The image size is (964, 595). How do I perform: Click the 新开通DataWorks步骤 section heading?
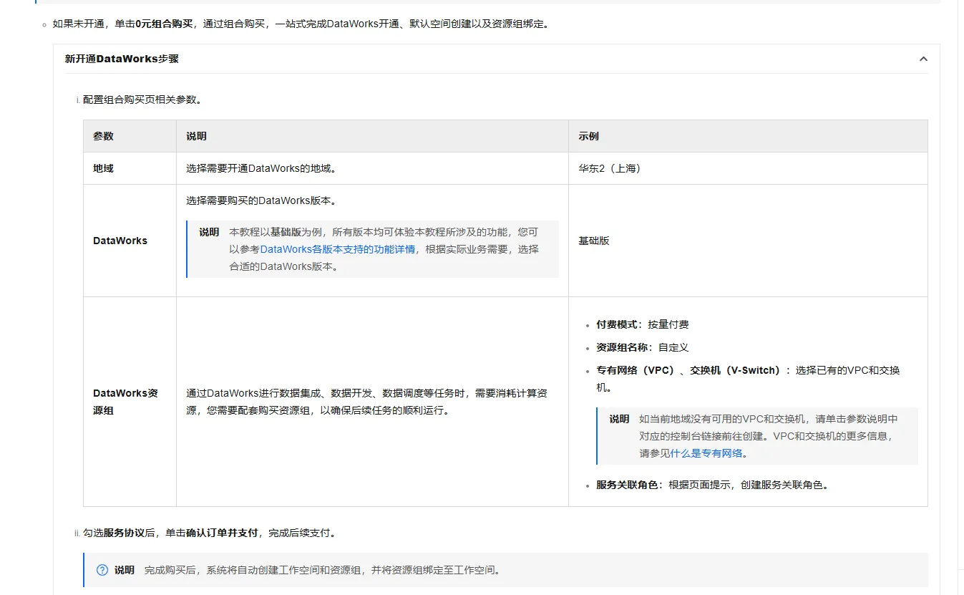point(122,59)
